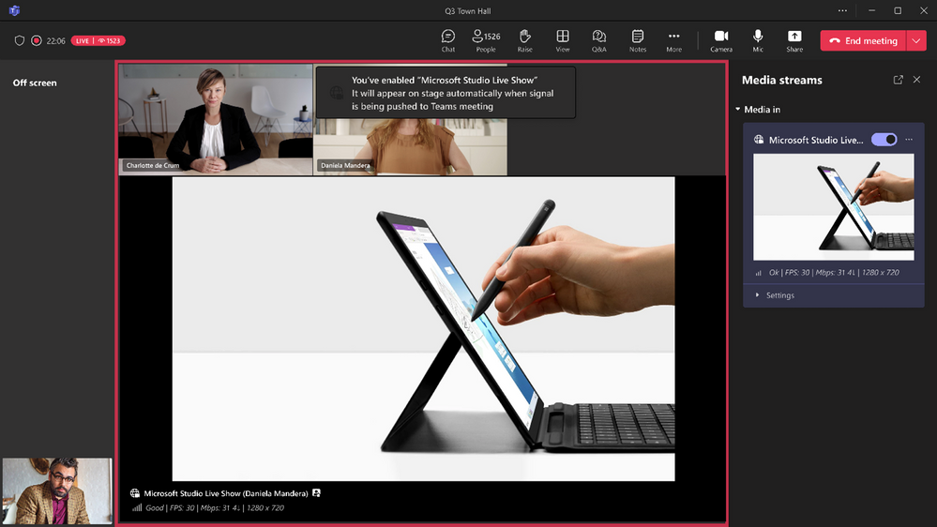Image resolution: width=937 pixels, height=527 pixels.
Task: Select Charlotte de Crum's video tile
Action: pyautogui.click(x=215, y=119)
